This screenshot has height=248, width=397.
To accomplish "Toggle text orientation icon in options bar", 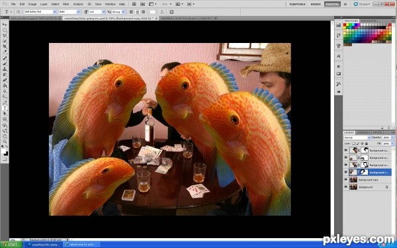I will [19, 12].
